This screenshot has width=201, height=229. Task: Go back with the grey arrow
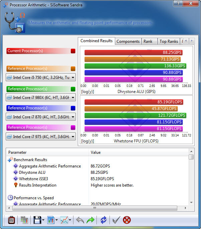click(x=80, y=220)
